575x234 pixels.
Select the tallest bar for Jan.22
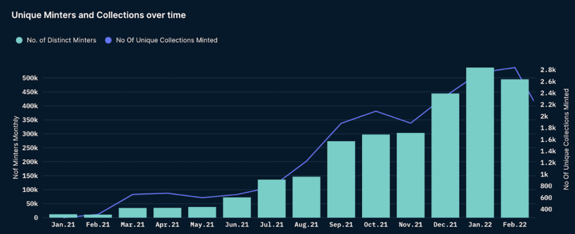(x=480, y=142)
